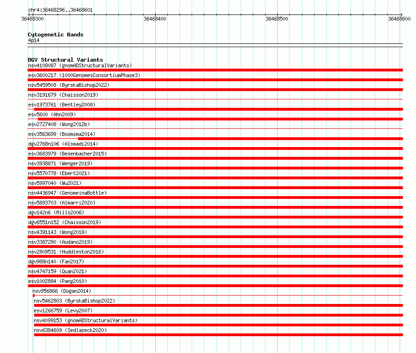Click the red bar under esv5600 Ahn2009

point(220,119)
